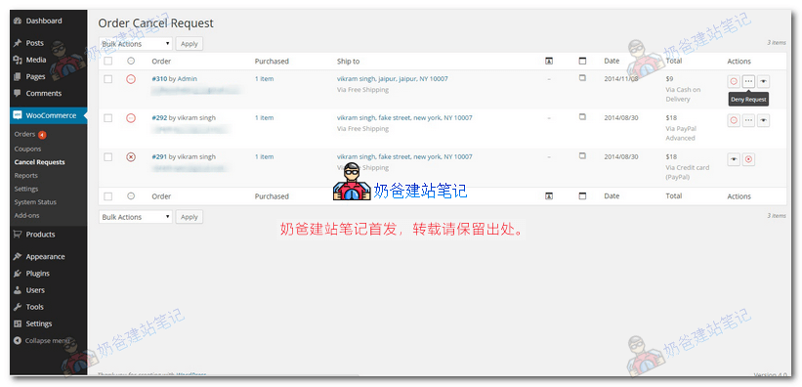The image size is (802, 387).
Task: Click the Plugins icon in the sidebar
Action: click(x=18, y=274)
